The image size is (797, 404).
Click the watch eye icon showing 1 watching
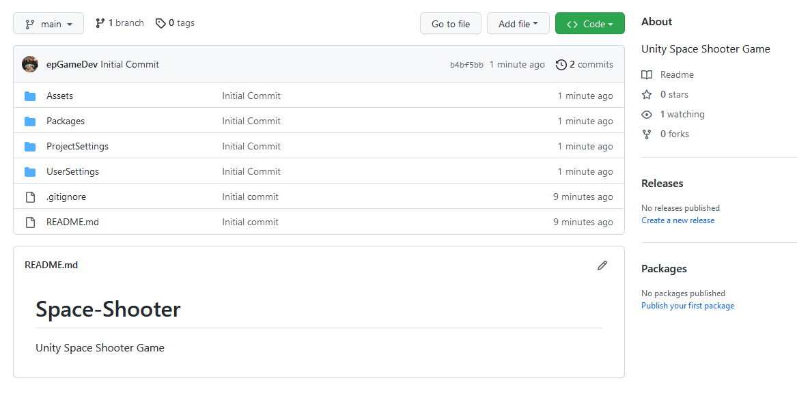pyautogui.click(x=646, y=114)
